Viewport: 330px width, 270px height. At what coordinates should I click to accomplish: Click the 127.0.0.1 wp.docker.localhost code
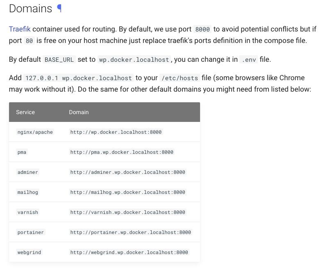[x=78, y=78]
